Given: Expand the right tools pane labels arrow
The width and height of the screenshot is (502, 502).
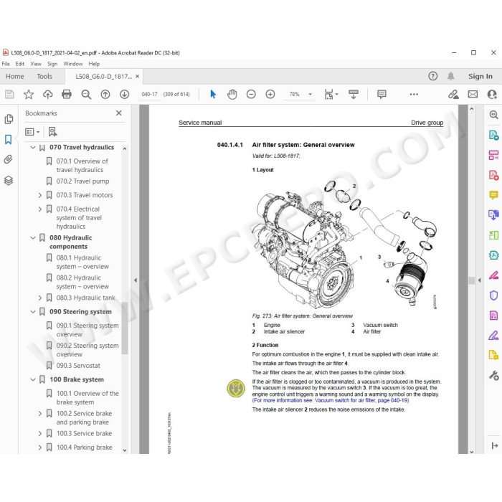Looking at the screenshot, I should (x=494, y=445).
